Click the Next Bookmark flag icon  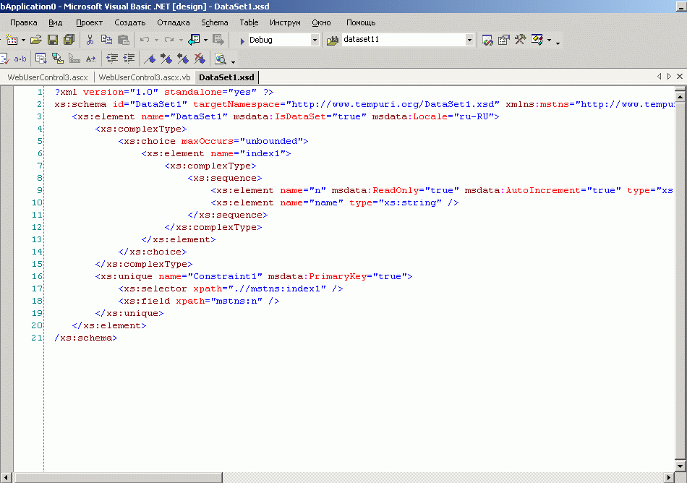[166, 59]
